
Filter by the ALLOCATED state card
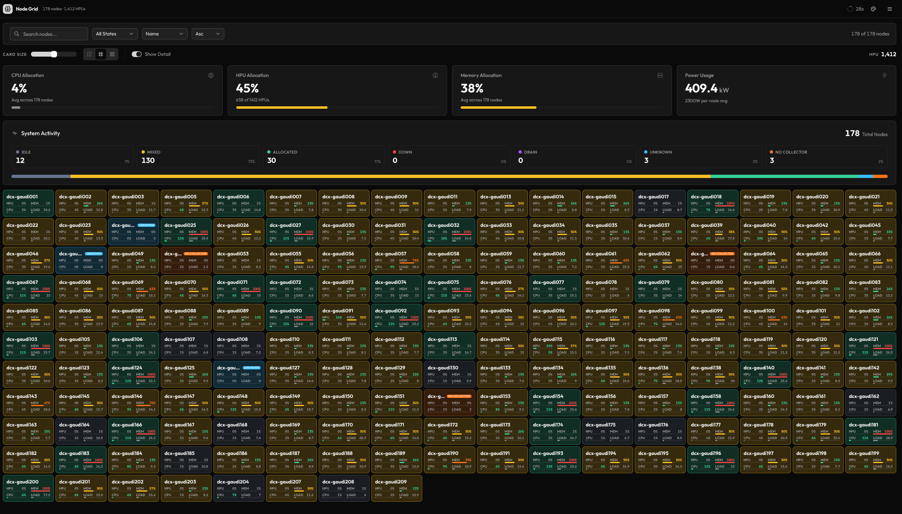(324, 157)
